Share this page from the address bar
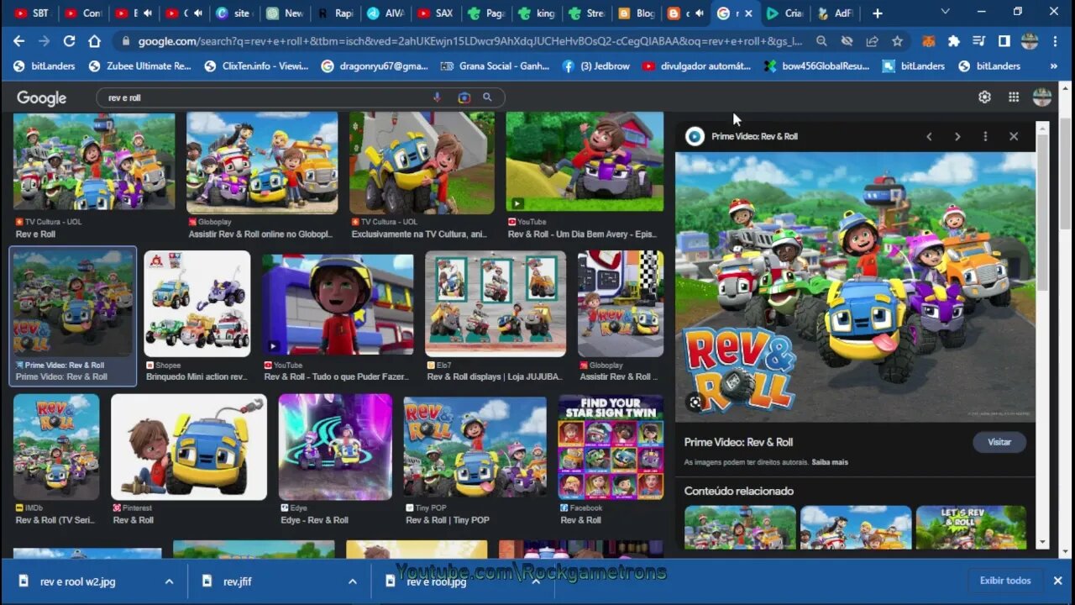 point(873,40)
